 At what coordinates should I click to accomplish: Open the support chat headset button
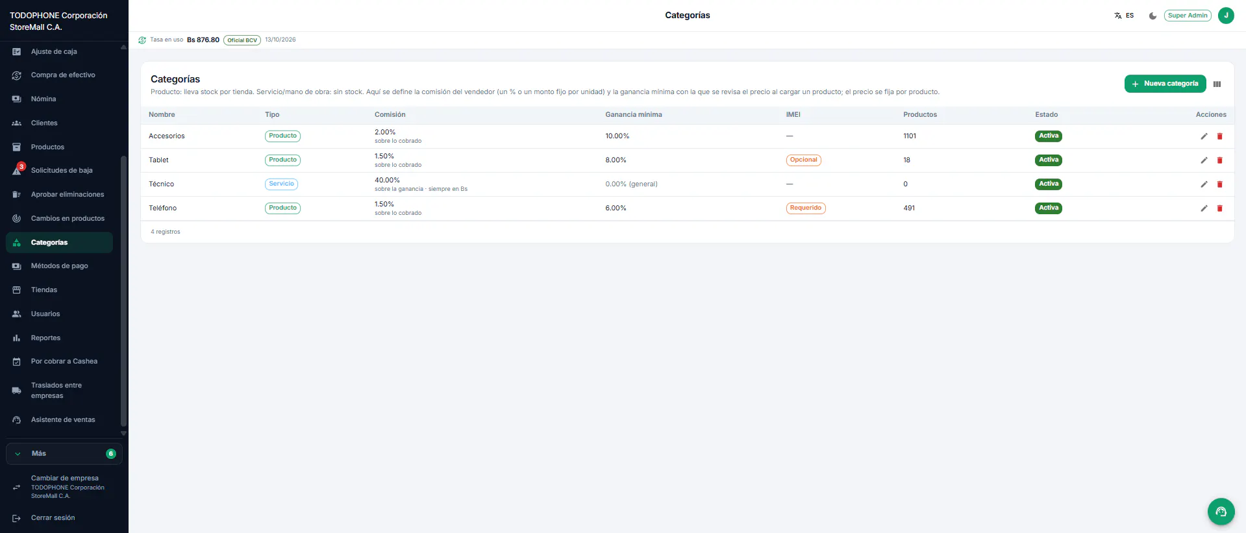(1221, 512)
